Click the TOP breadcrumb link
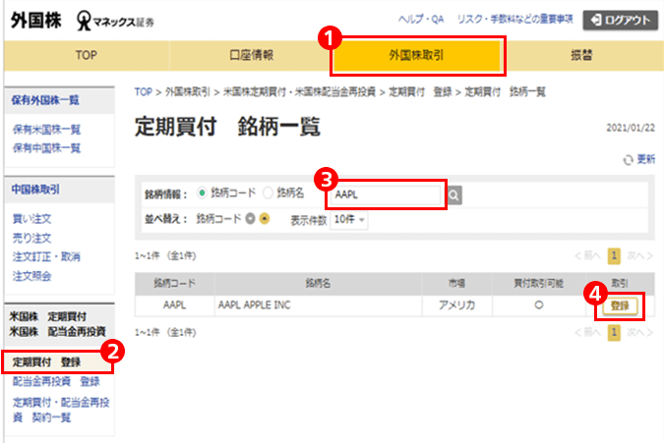The height and width of the screenshot is (443, 664). (x=144, y=91)
